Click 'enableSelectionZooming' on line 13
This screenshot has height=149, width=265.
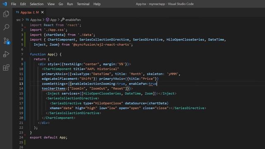point(93,84)
